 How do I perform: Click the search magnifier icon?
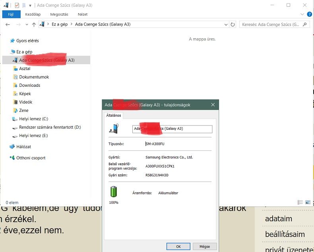304,24
